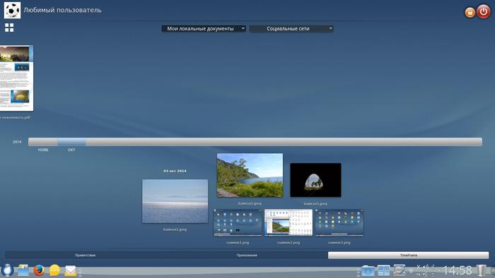
Task: Select the НОЯБ month on the timeline
Action: (43, 142)
